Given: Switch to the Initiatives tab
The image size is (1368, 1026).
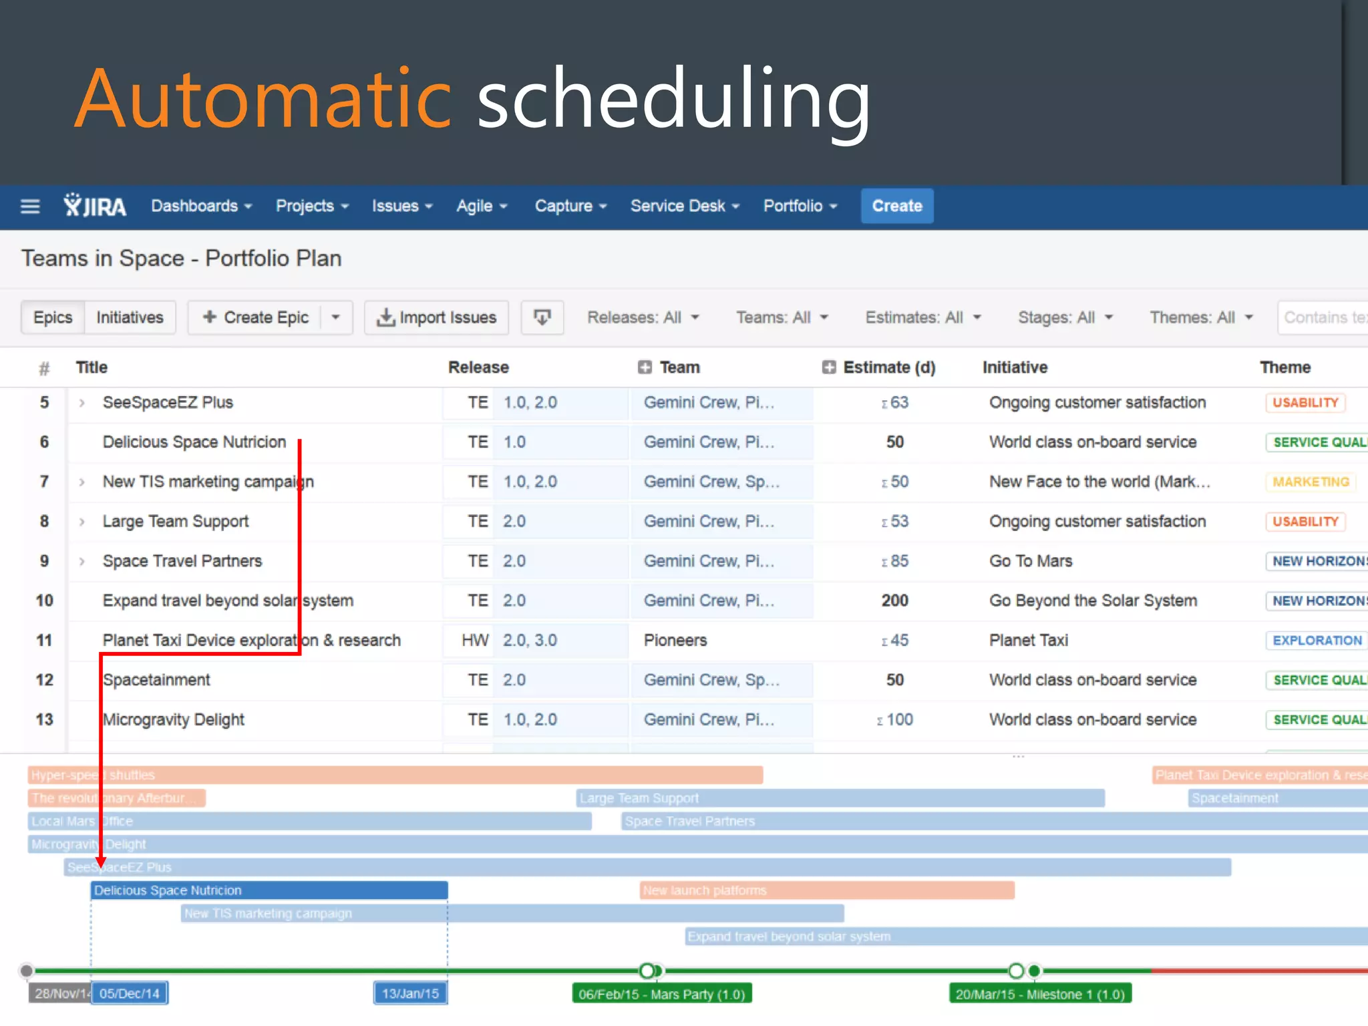Looking at the screenshot, I should point(130,317).
